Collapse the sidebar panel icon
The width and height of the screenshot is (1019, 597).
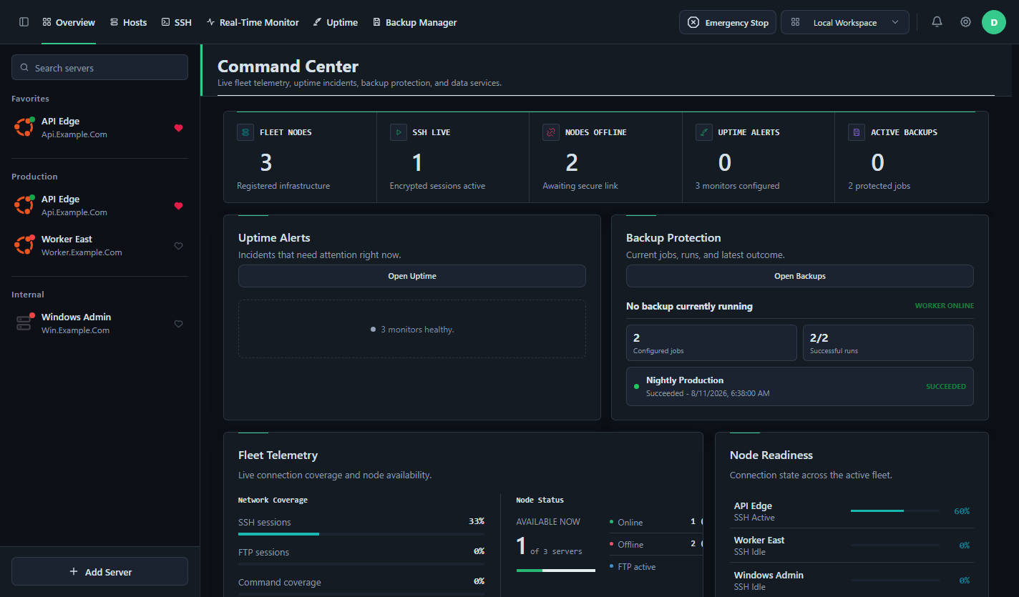tap(24, 22)
